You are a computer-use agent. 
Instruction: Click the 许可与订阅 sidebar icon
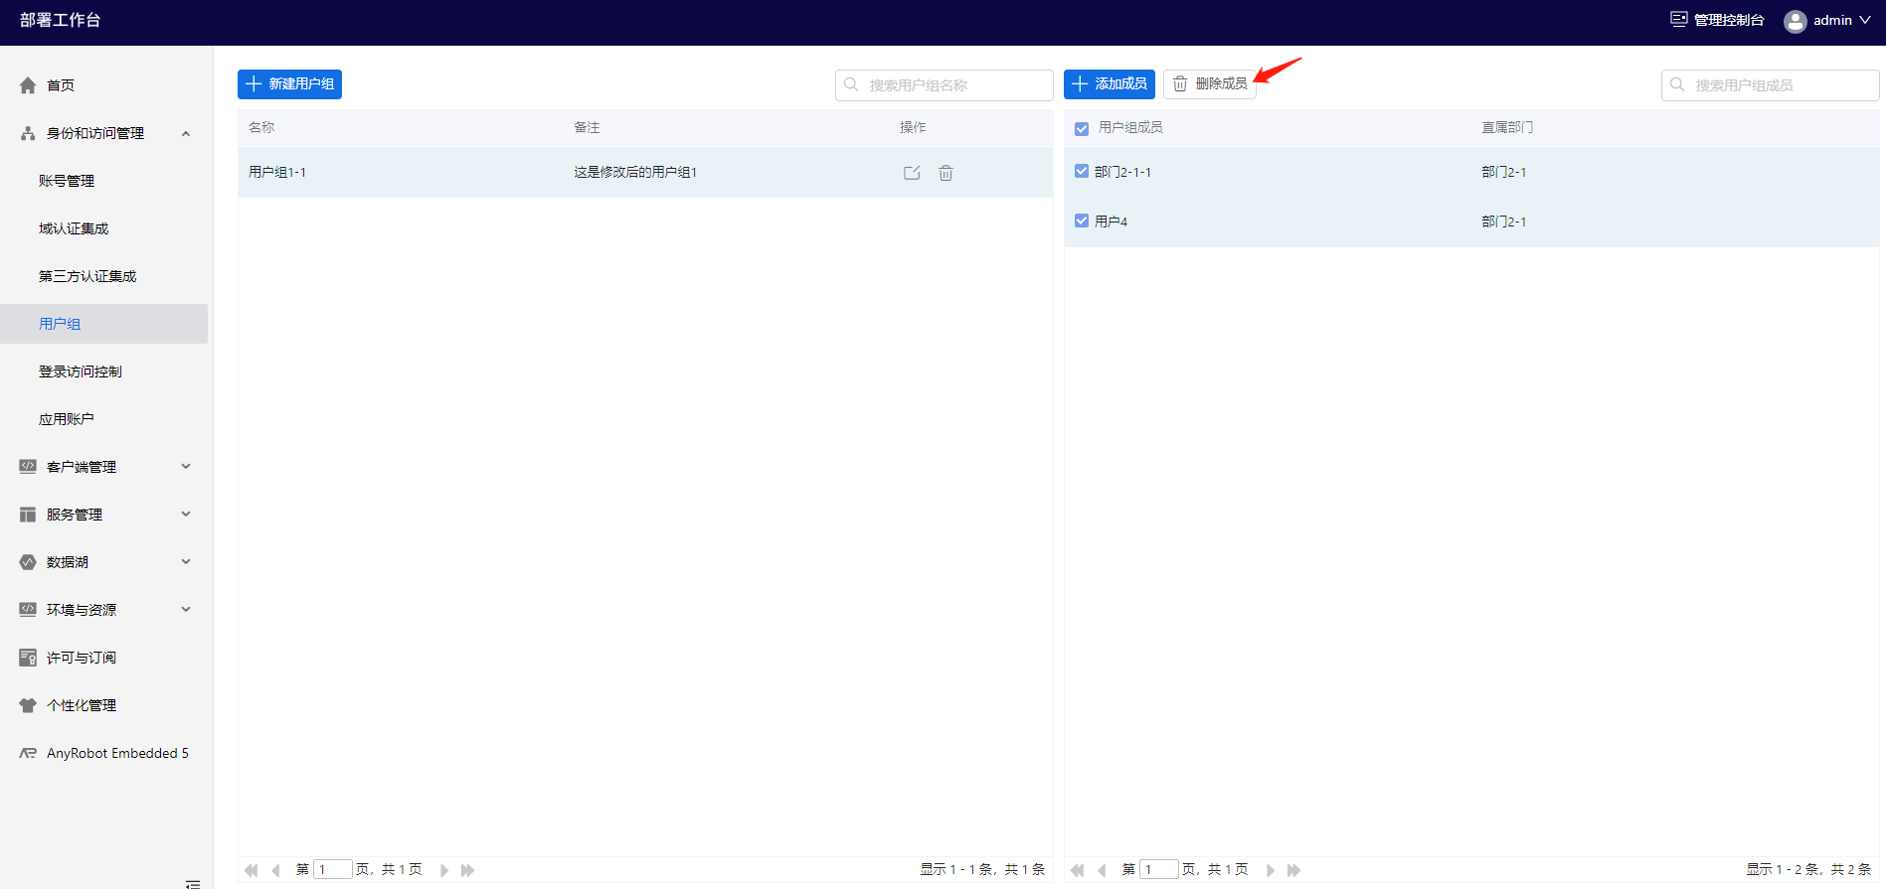(28, 658)
